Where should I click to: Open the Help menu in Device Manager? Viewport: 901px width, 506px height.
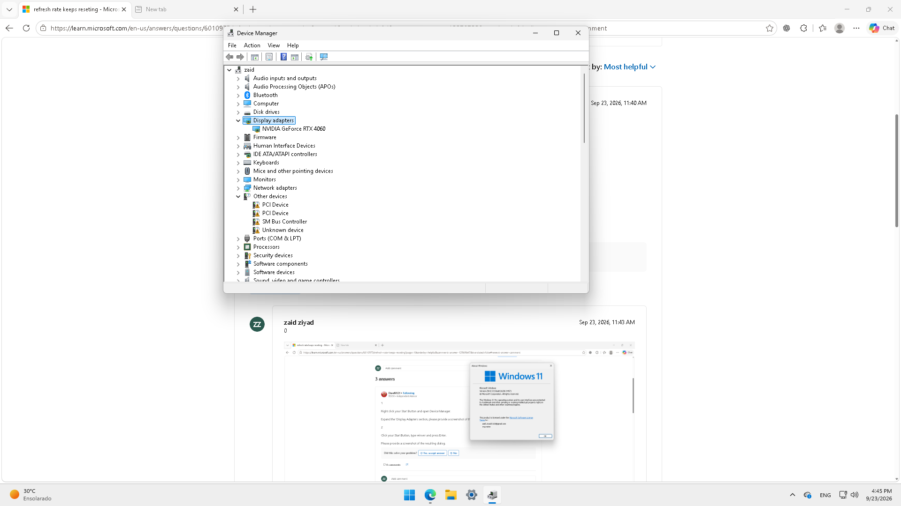[293, 45]
